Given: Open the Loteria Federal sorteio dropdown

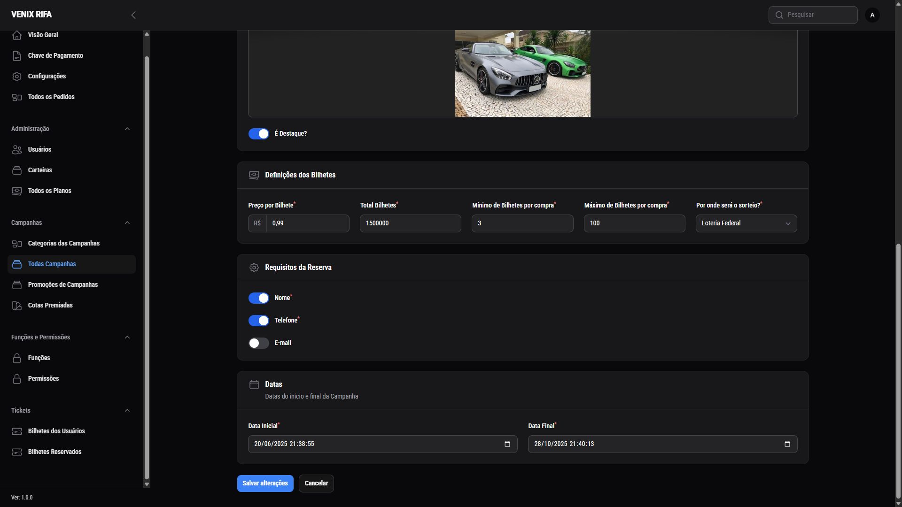Looking at the screenshot, I should point(746,223).
